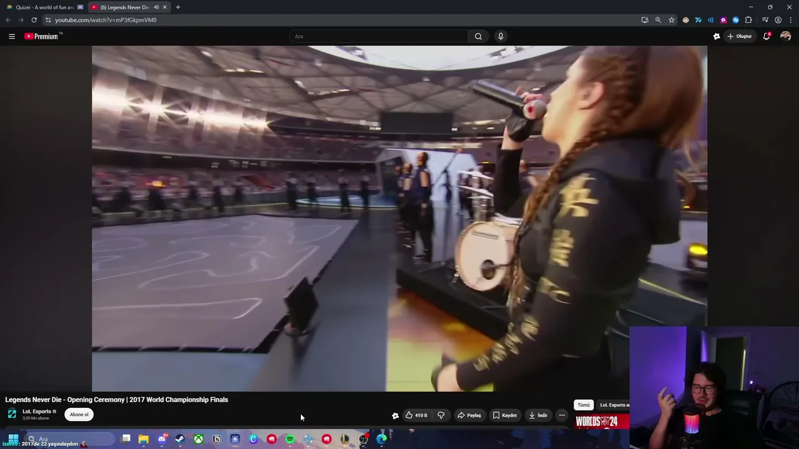Open the Shazam browser extension
The image size is (799, 449).
pyautogui.click(x=736, y=20)
